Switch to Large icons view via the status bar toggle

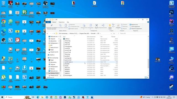[x=148, y=78]
